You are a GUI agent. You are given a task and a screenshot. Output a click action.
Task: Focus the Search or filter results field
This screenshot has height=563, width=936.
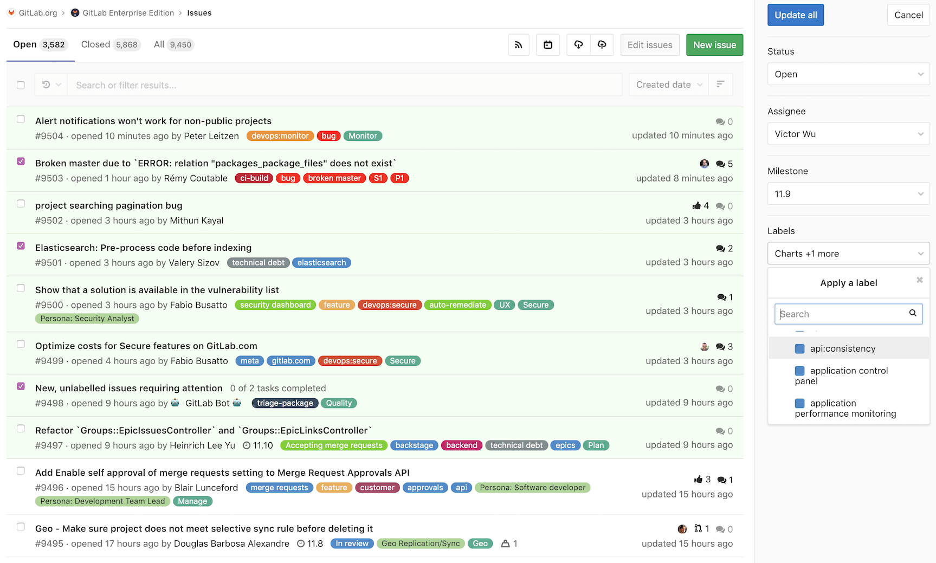click(x=345, y=85)
